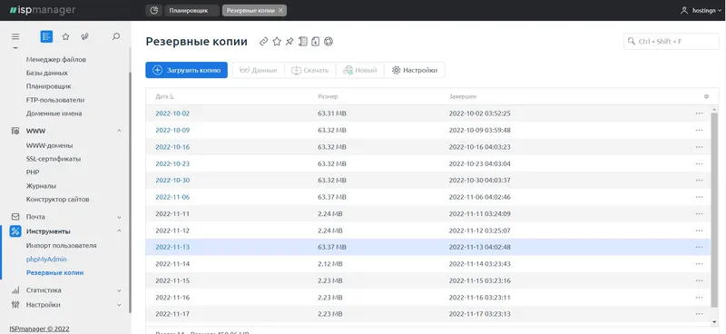This screenshot has width=726, height=334.
Task: Click size 2.12 MB cell
Action: click(x=330, y=263)
